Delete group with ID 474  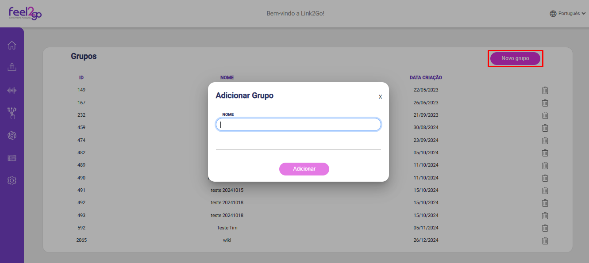click(x=545, y=140)
